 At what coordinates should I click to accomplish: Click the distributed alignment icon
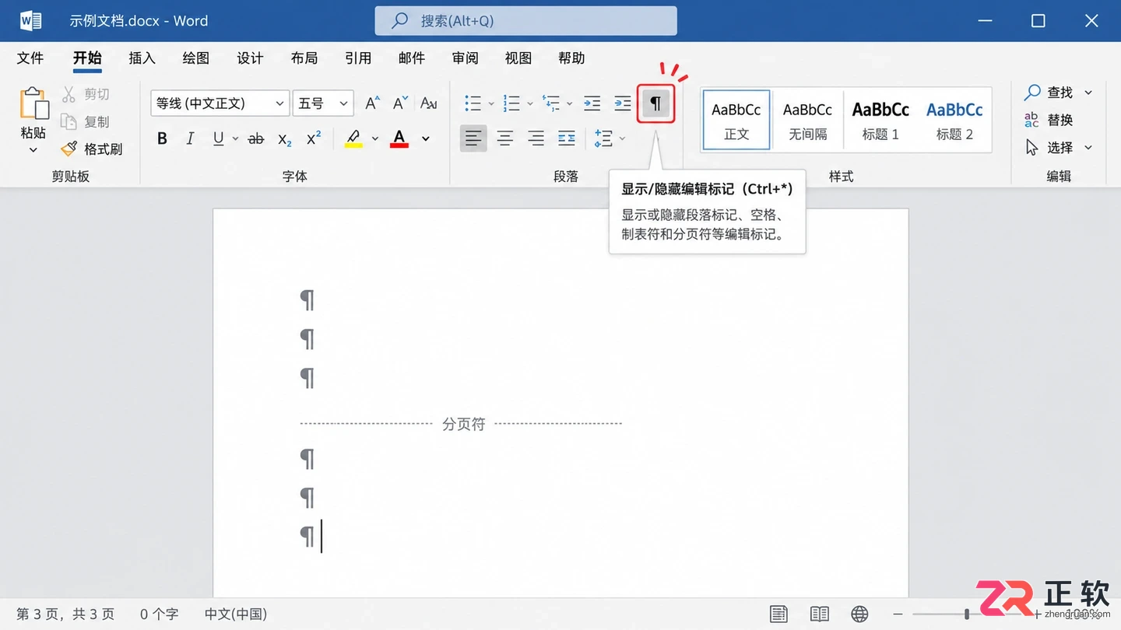click(x=567, y=138)
